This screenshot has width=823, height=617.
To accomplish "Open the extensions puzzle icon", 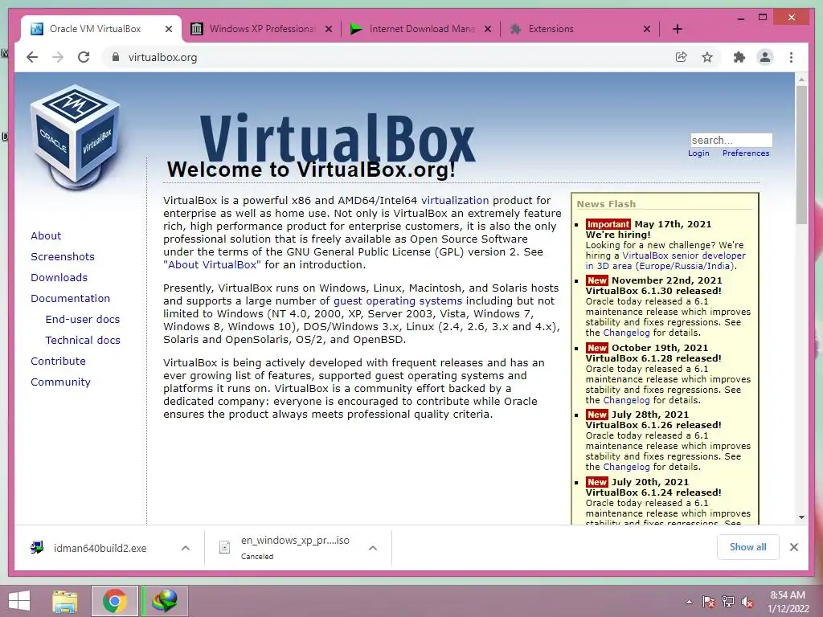I will (x=739, y=57).
